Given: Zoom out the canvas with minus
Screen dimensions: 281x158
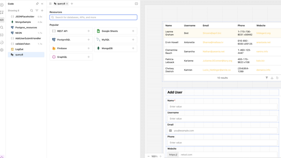Looking at the screenshot, I should [x=148, y=156].
